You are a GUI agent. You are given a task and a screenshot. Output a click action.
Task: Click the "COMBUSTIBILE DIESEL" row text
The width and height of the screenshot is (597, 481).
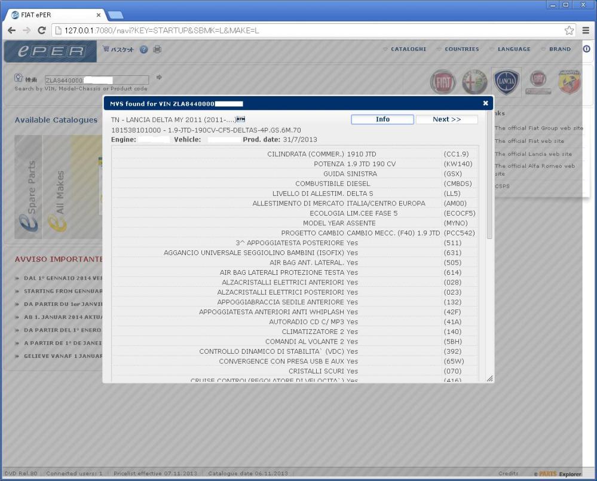[x=333, y=184]
